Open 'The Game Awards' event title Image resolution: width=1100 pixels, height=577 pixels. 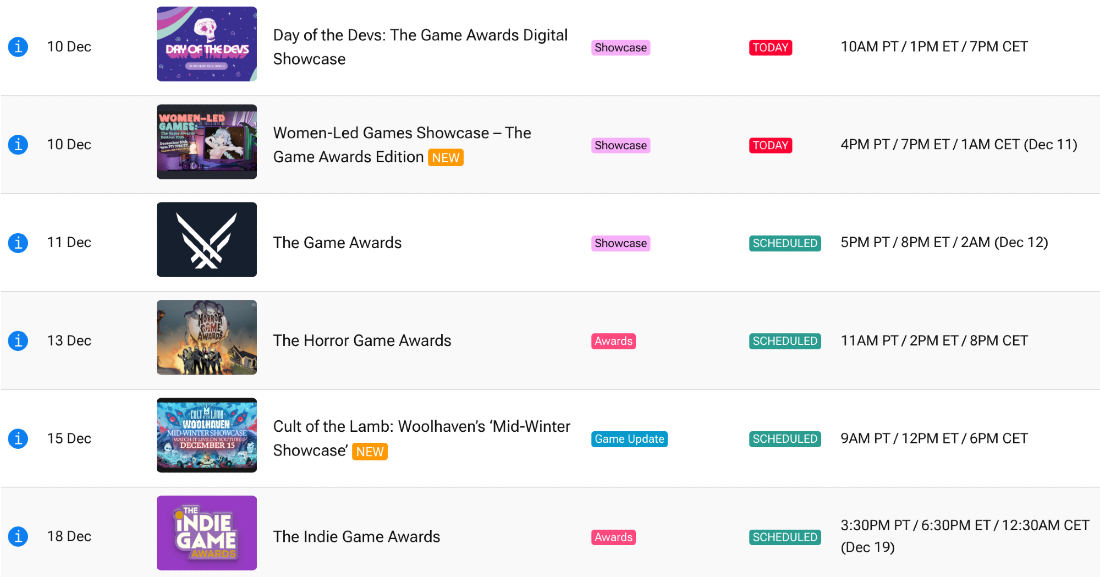[x=337, y=243]
